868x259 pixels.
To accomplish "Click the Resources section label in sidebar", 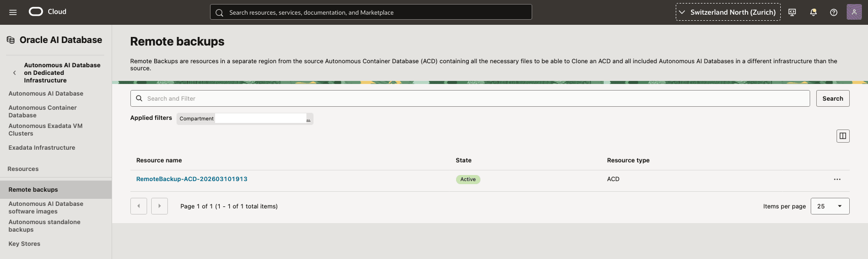I will (x=23, y=169).
